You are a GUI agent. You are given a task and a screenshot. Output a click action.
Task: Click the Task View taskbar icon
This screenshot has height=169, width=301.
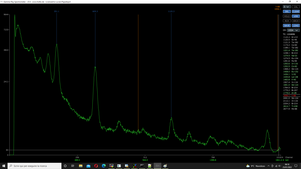pos(73,166)
